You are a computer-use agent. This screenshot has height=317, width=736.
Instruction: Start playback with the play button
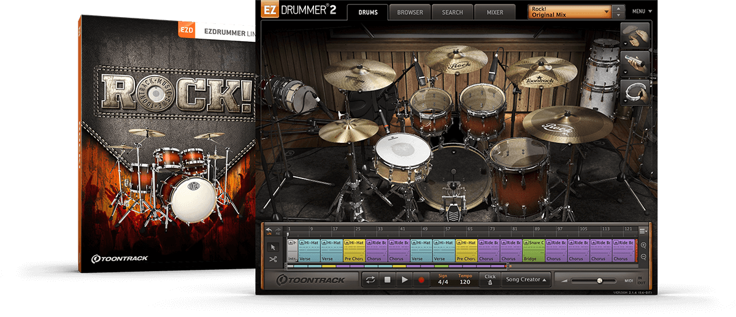404,280
